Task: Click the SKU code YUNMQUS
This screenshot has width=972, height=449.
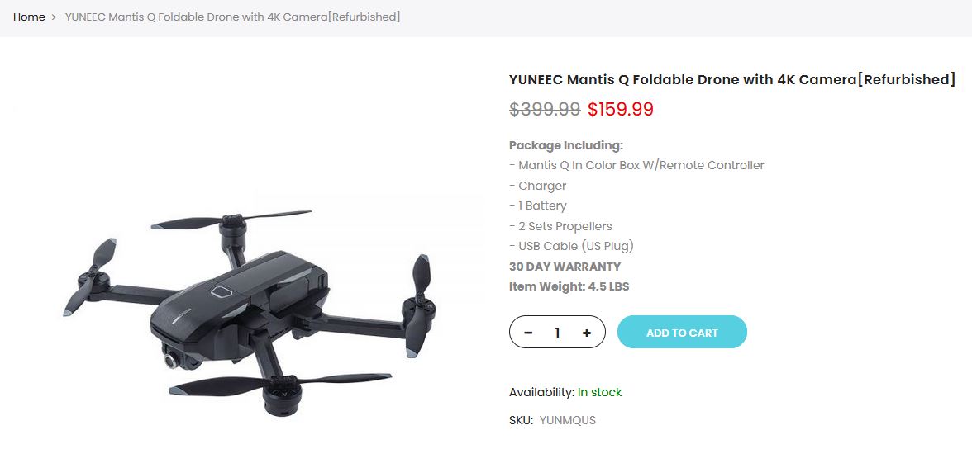Action: pyautogui.click(x=567, y=420)
